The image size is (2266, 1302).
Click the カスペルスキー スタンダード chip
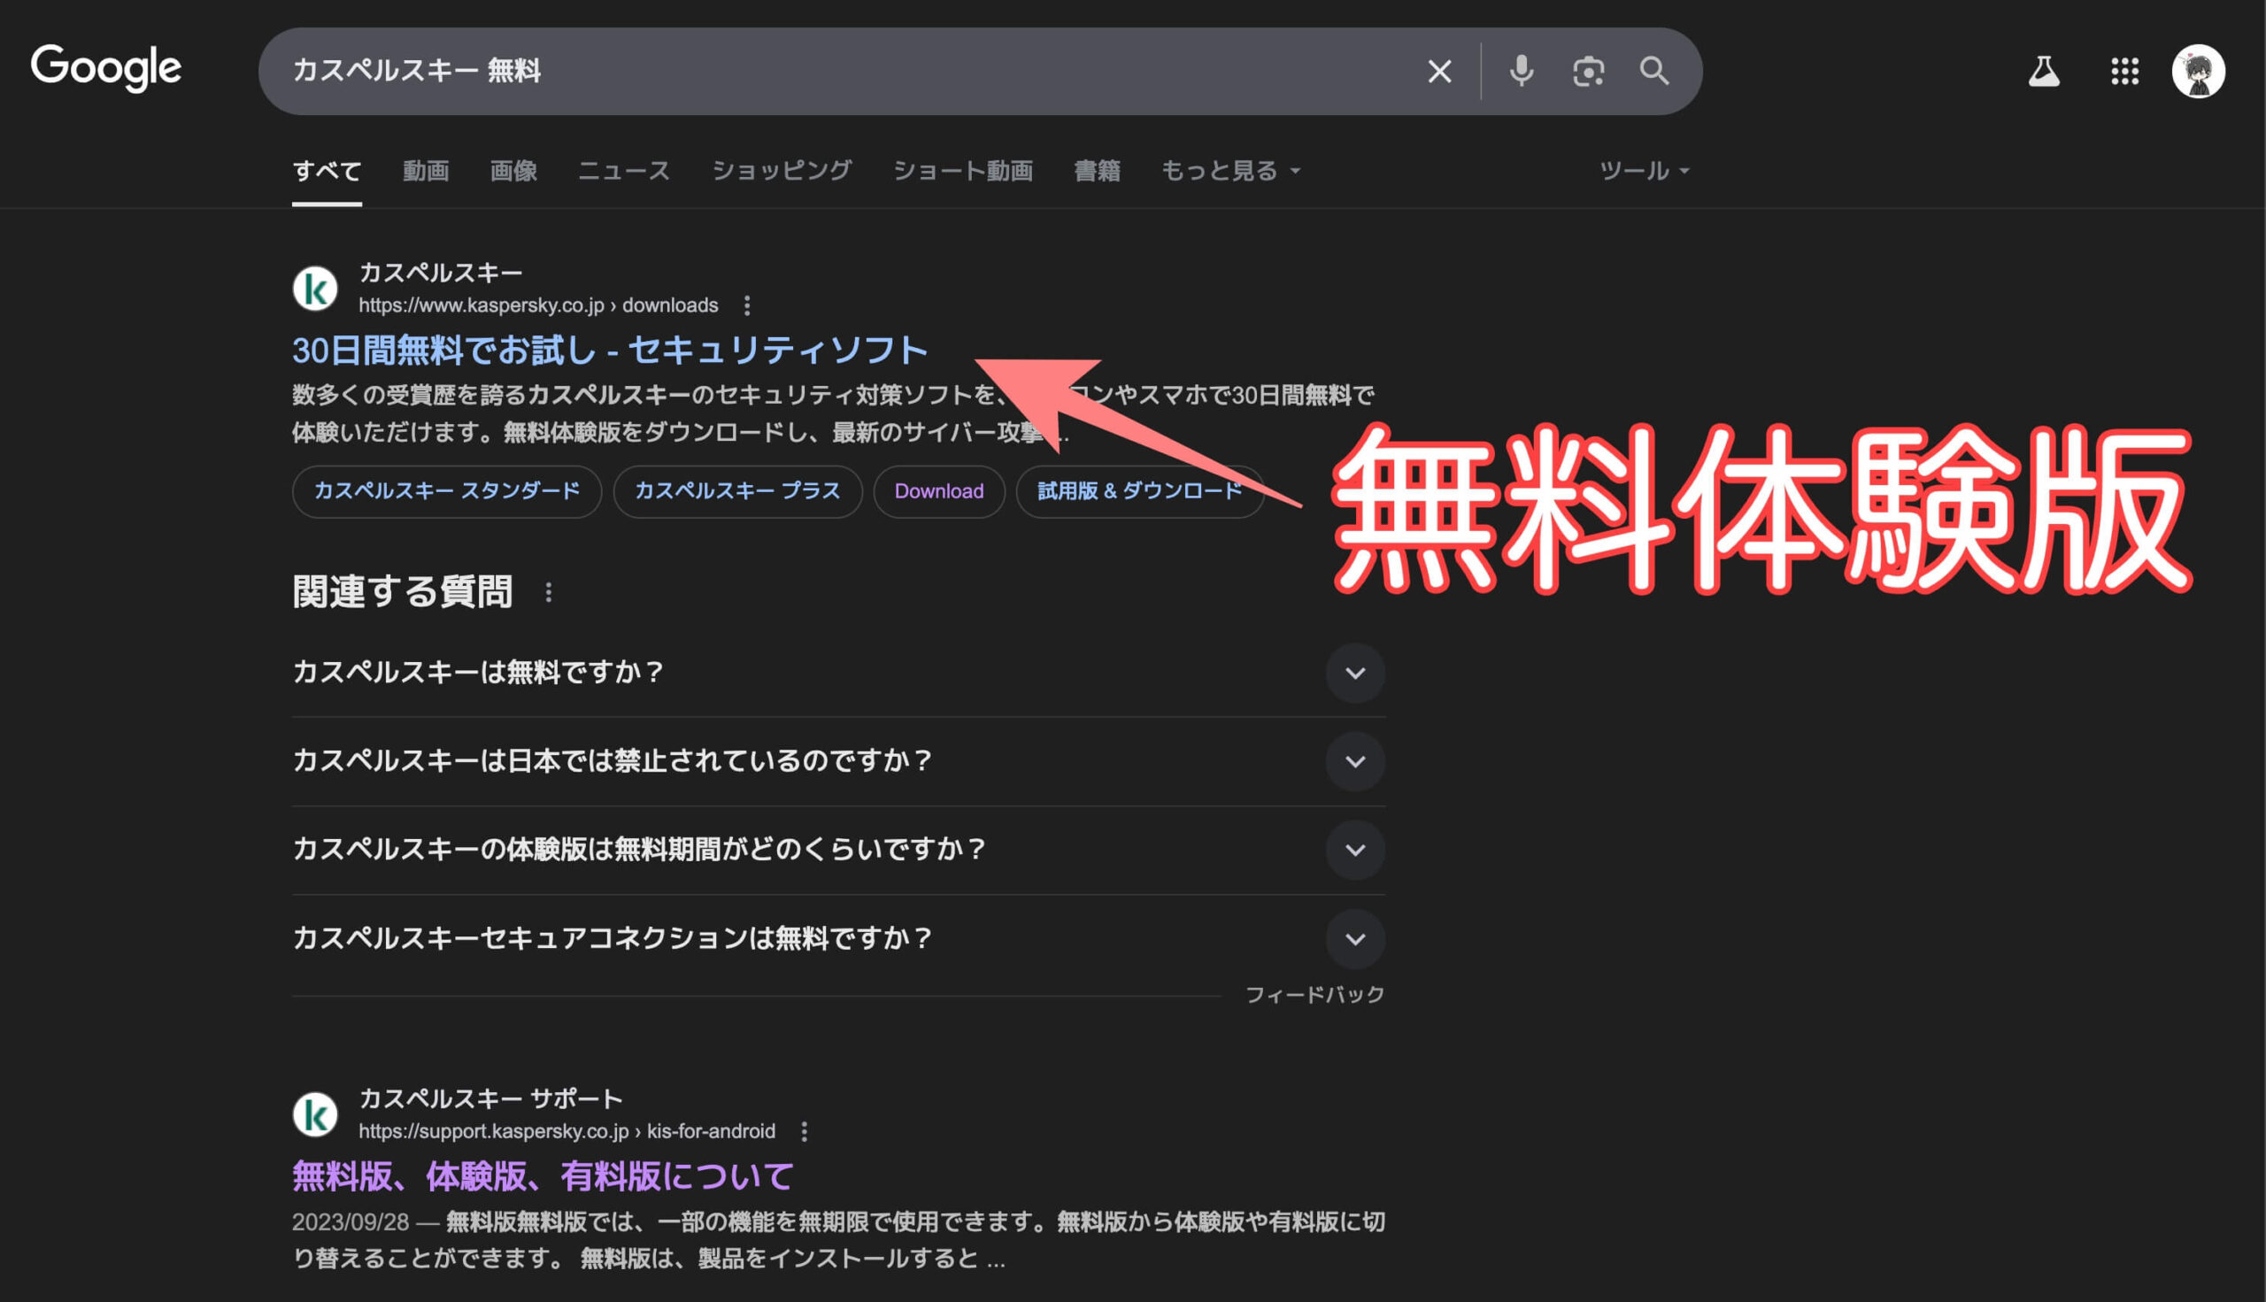[446, 491]
